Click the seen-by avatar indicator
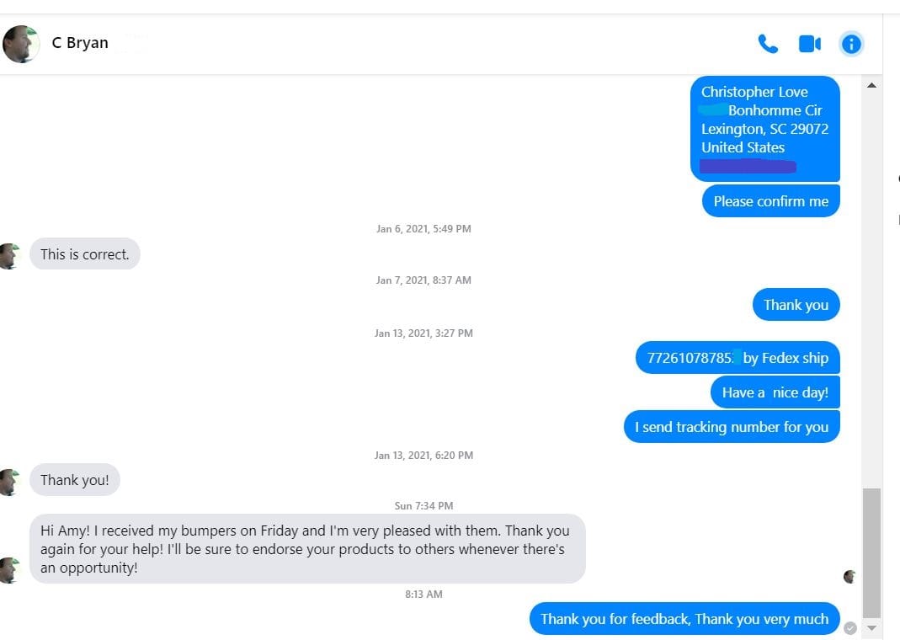Image resolution: width=900 pixels, height=640 pixels. [849, 577]
